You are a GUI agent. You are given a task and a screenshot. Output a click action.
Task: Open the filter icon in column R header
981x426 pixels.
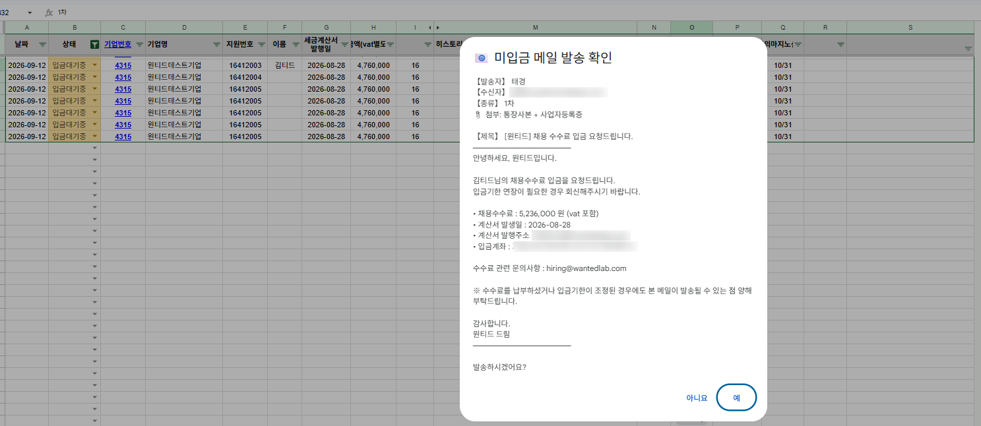point(840,44)
